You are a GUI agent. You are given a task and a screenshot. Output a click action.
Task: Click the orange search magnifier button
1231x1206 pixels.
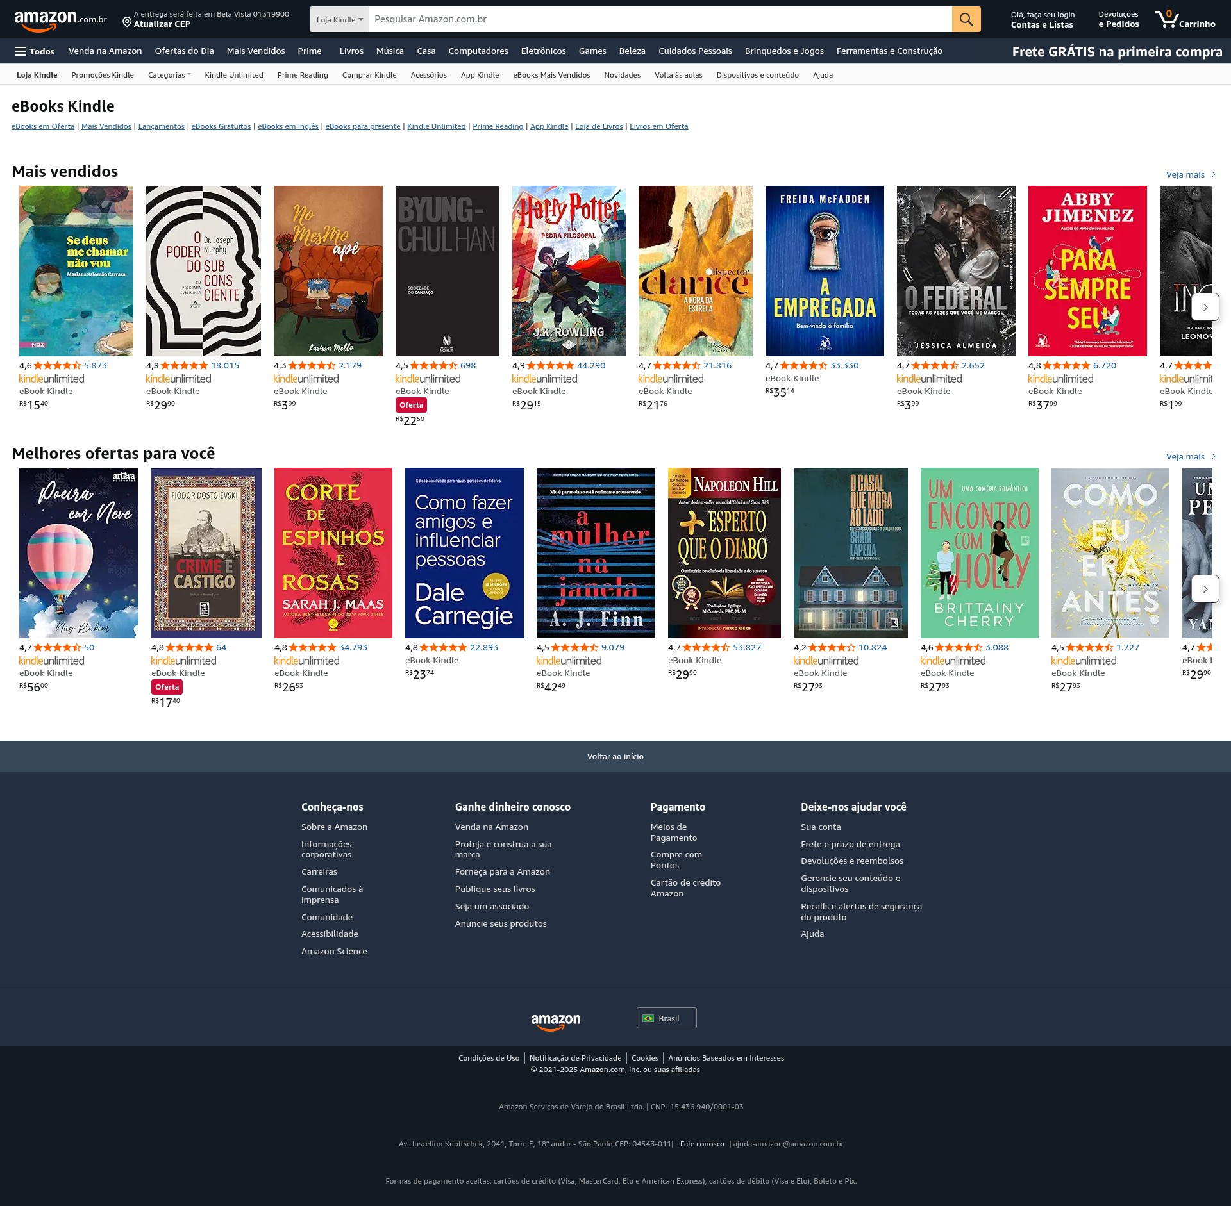(x=966, y=19)
